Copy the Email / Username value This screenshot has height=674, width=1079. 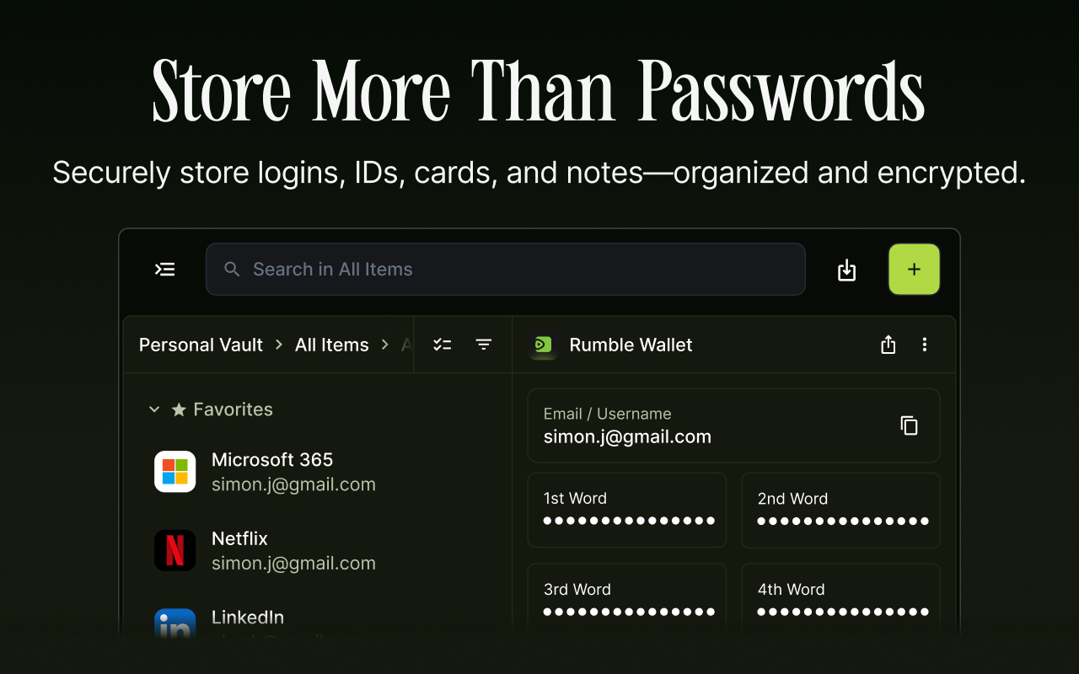coord(909,425)
